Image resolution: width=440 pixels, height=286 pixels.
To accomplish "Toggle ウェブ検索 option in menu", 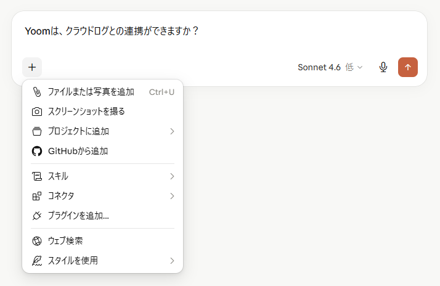I will (103, 241).
